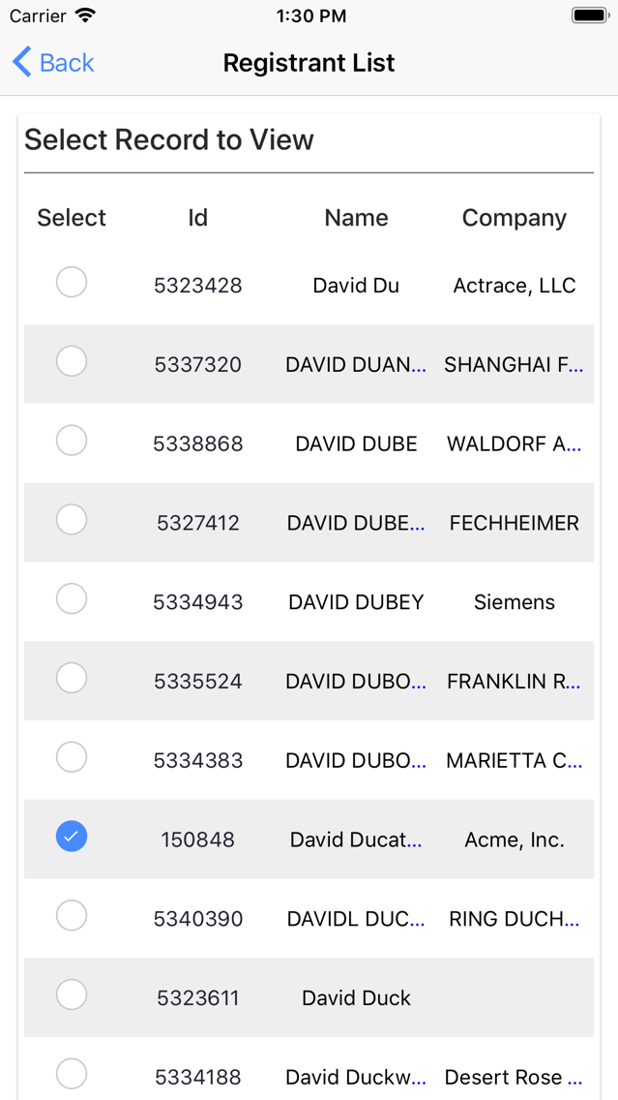The image size is (618, 1100).
Task: Click the Id column header
Action: 198,218
